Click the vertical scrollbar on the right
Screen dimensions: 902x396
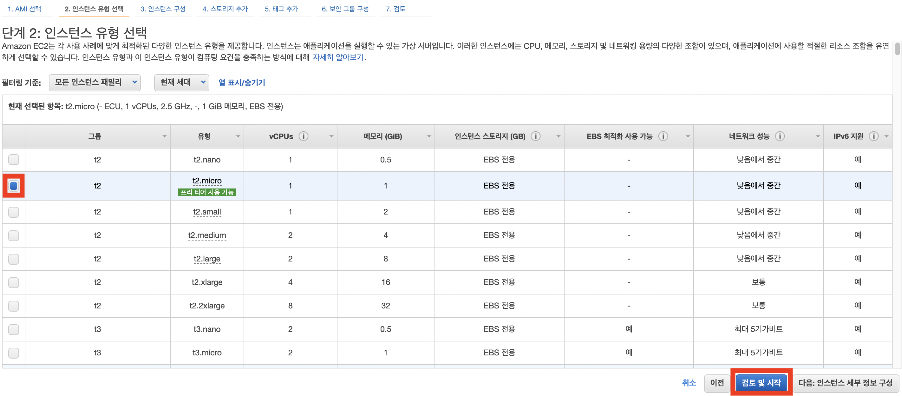tap(897, 49)
